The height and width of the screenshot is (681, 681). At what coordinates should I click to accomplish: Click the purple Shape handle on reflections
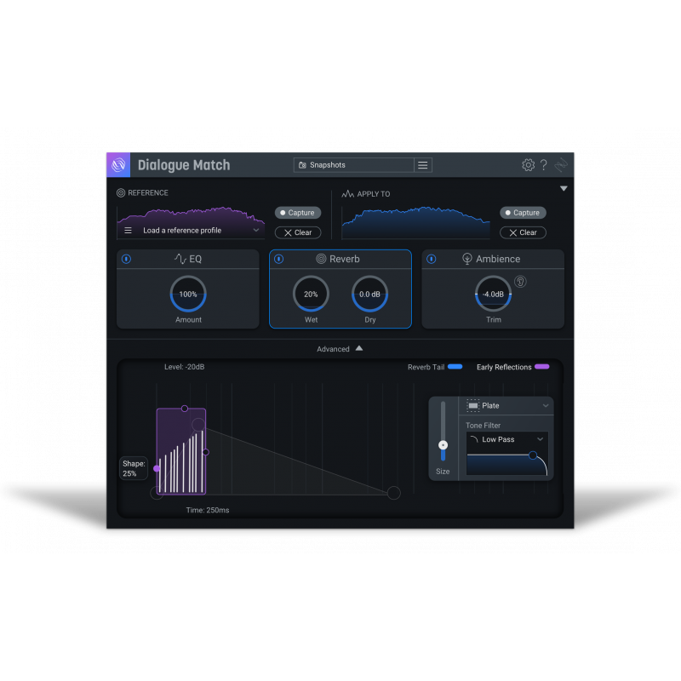point(157,468)
